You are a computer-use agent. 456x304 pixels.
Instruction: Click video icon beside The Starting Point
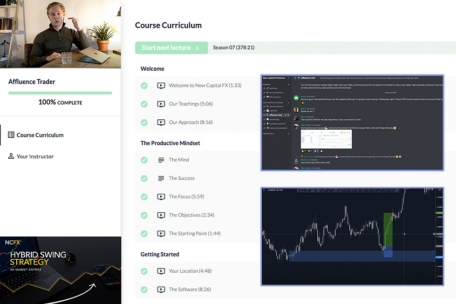pos(161,234)
